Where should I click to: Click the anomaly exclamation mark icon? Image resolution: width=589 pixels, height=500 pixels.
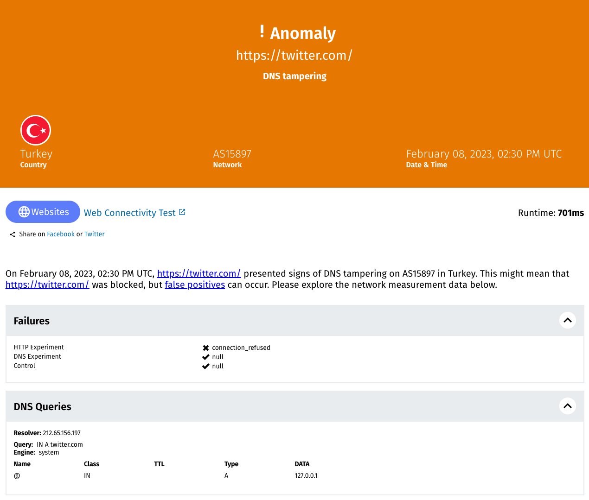point(262,32)
